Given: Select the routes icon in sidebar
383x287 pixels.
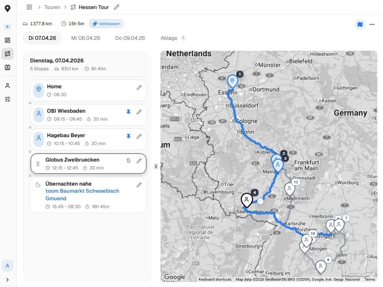Looking at the screenshot, I should [x=8, y=54].
